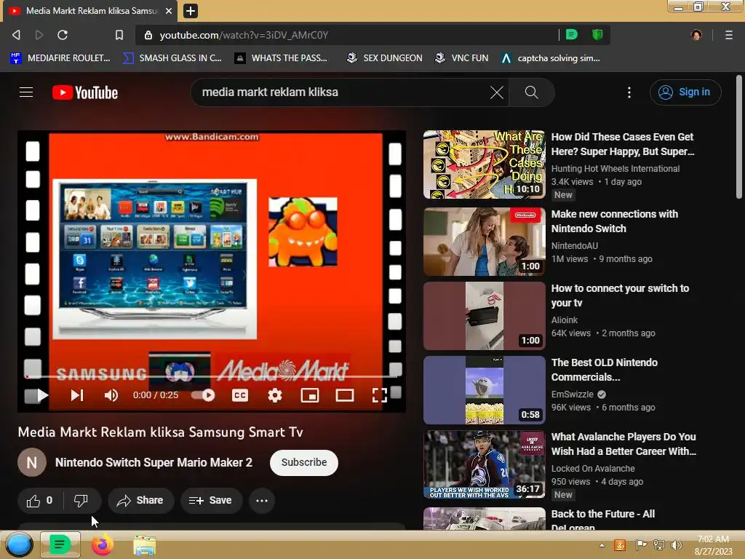
Task: Open VNC FUN bookmark
Action: (462, 58)
